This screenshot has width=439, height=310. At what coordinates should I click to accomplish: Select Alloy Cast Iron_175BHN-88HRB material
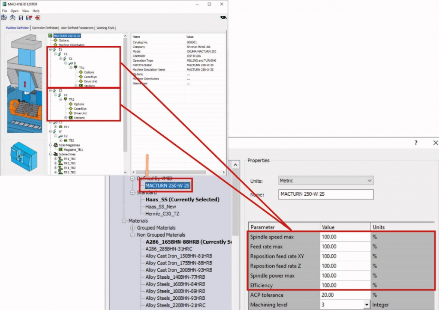click(179, 263)
